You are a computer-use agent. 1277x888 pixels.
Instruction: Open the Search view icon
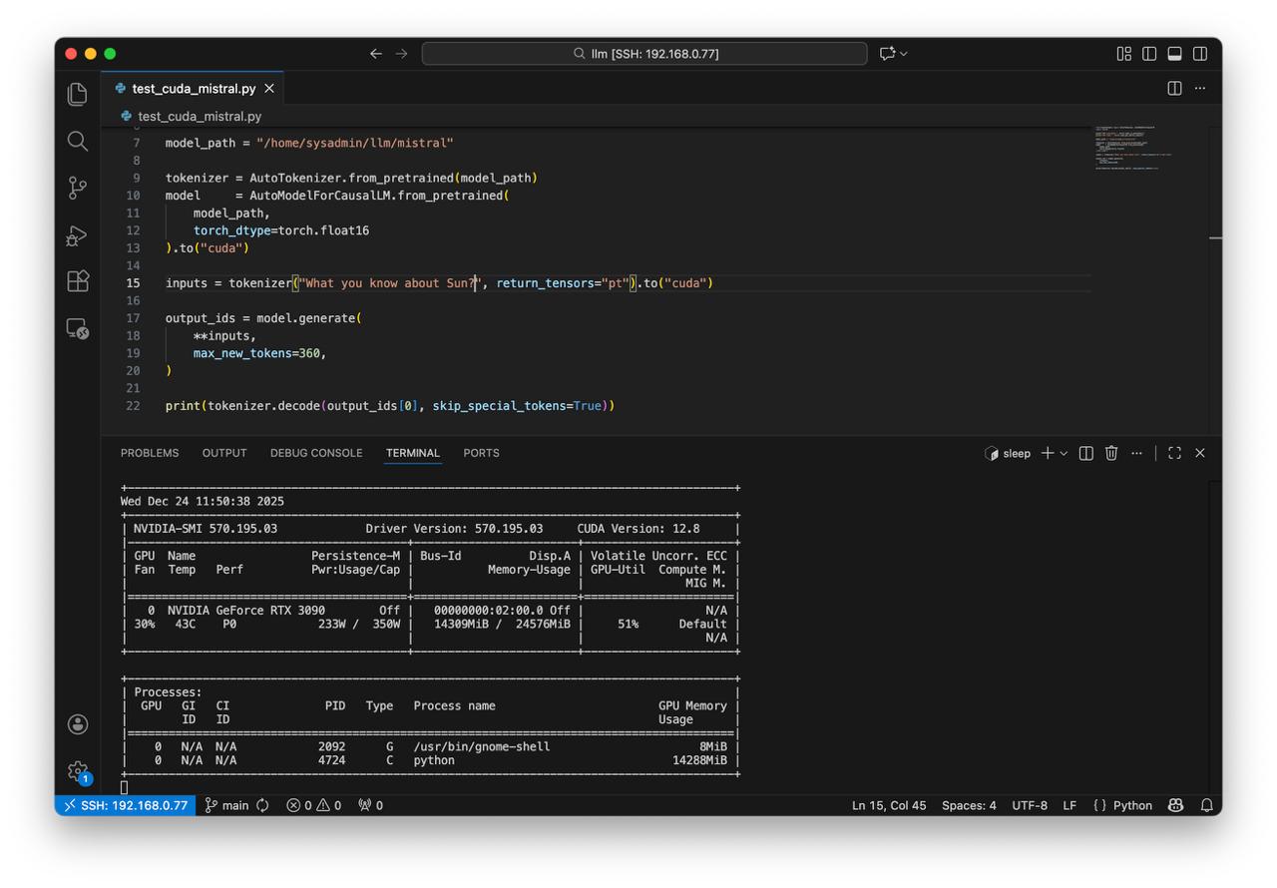(x=78, y=141)
